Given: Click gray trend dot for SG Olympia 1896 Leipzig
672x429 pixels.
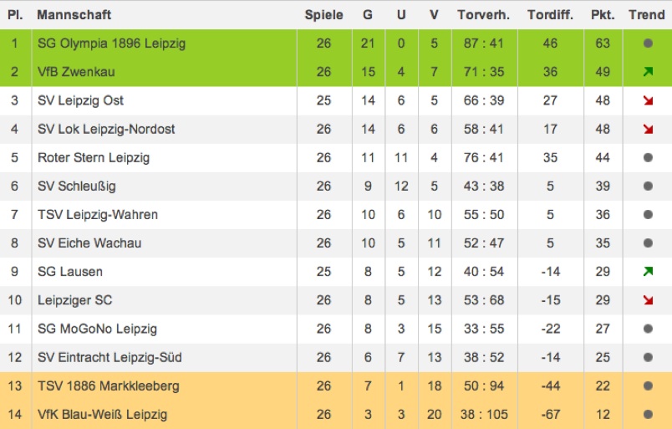Looking at the screenshot, I should (x=648, y=43).
